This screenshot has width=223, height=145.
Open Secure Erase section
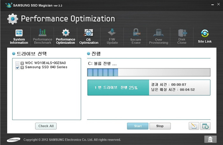136,37
